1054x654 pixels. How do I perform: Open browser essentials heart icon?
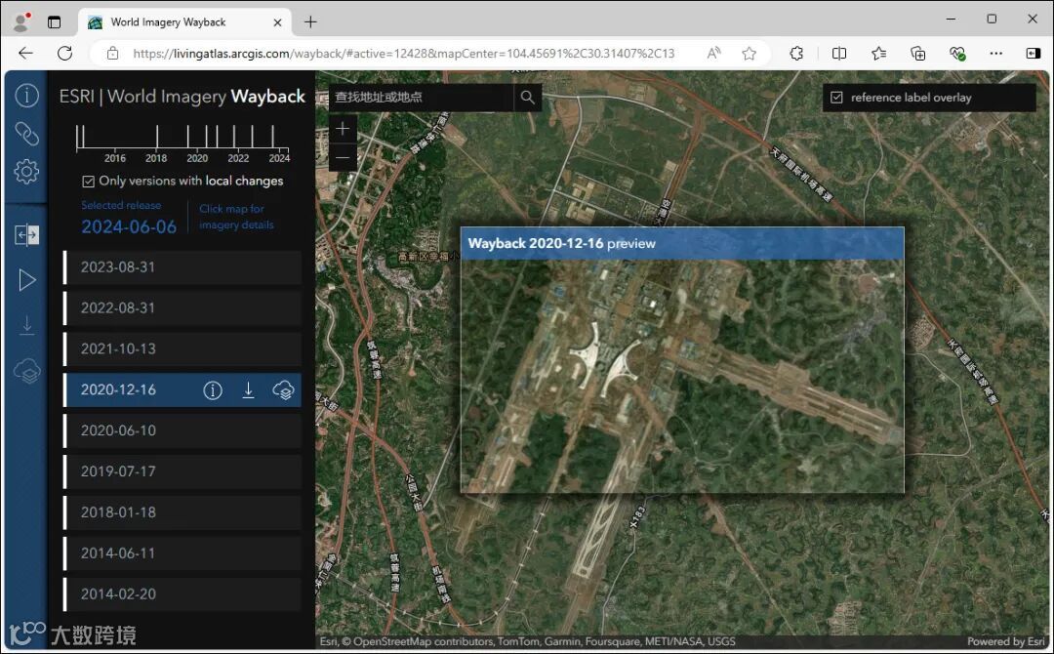tap(957, 53)
